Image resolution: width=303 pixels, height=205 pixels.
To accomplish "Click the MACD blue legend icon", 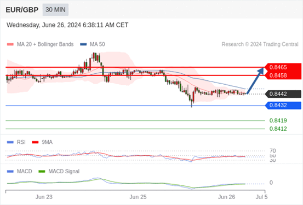I will point(10,171).
